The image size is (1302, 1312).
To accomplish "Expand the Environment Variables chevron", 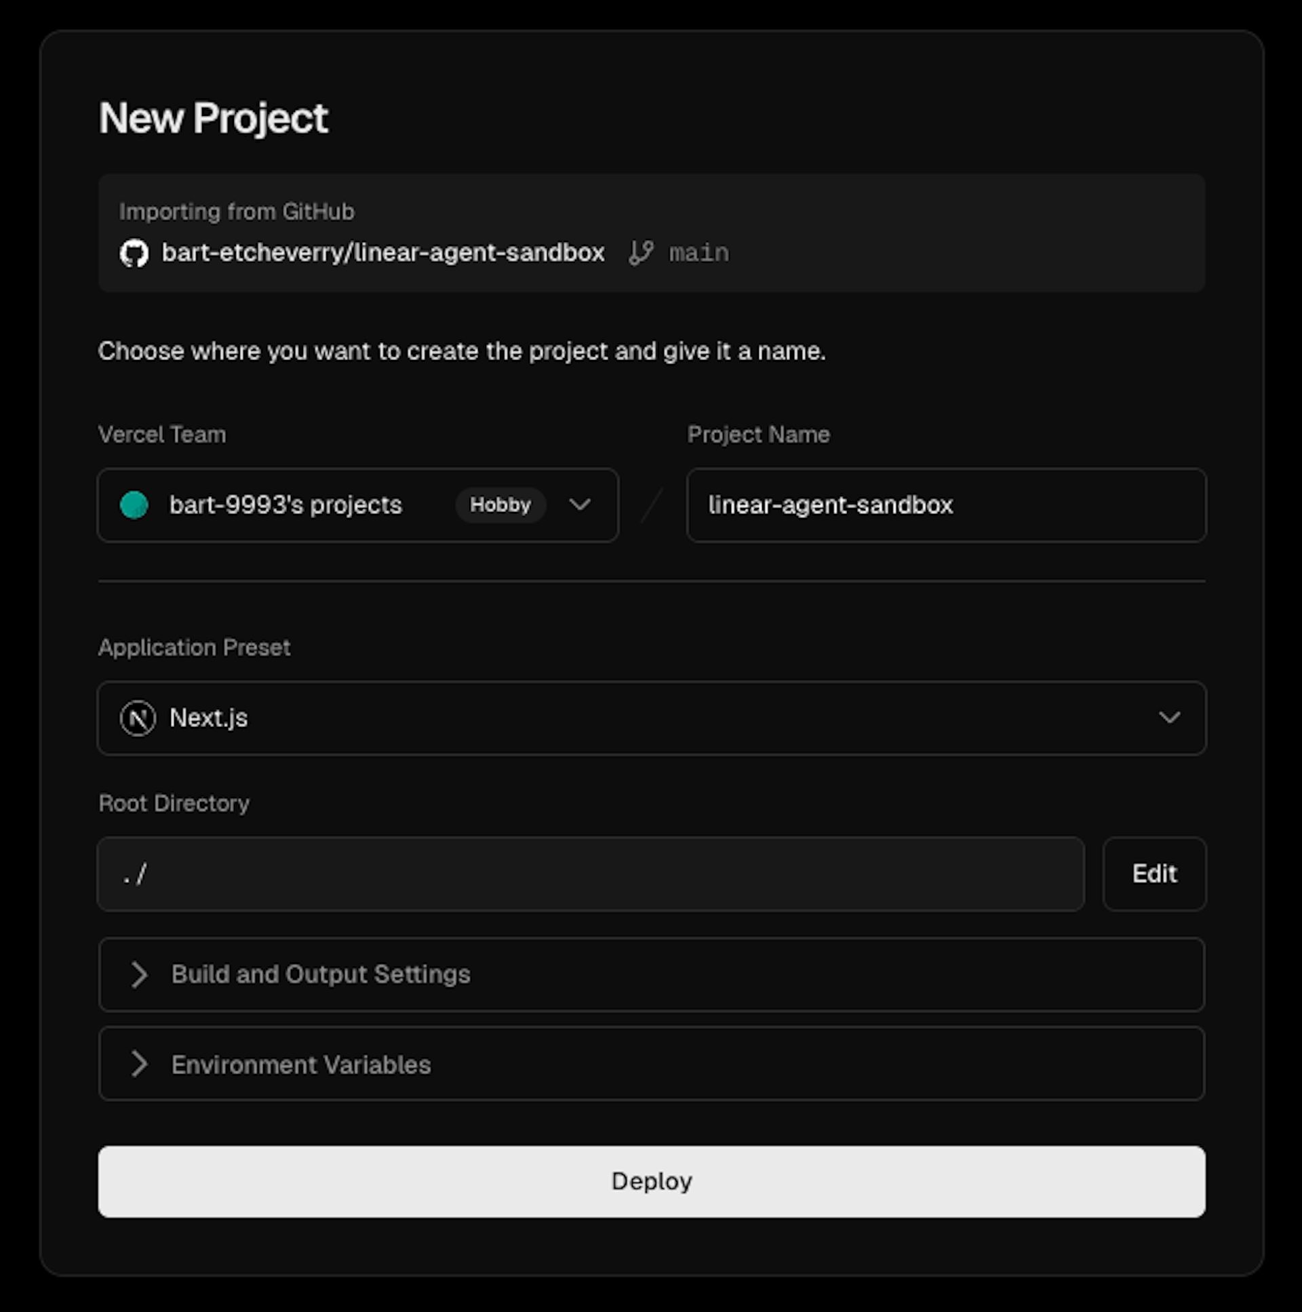I will (139, 1064).
